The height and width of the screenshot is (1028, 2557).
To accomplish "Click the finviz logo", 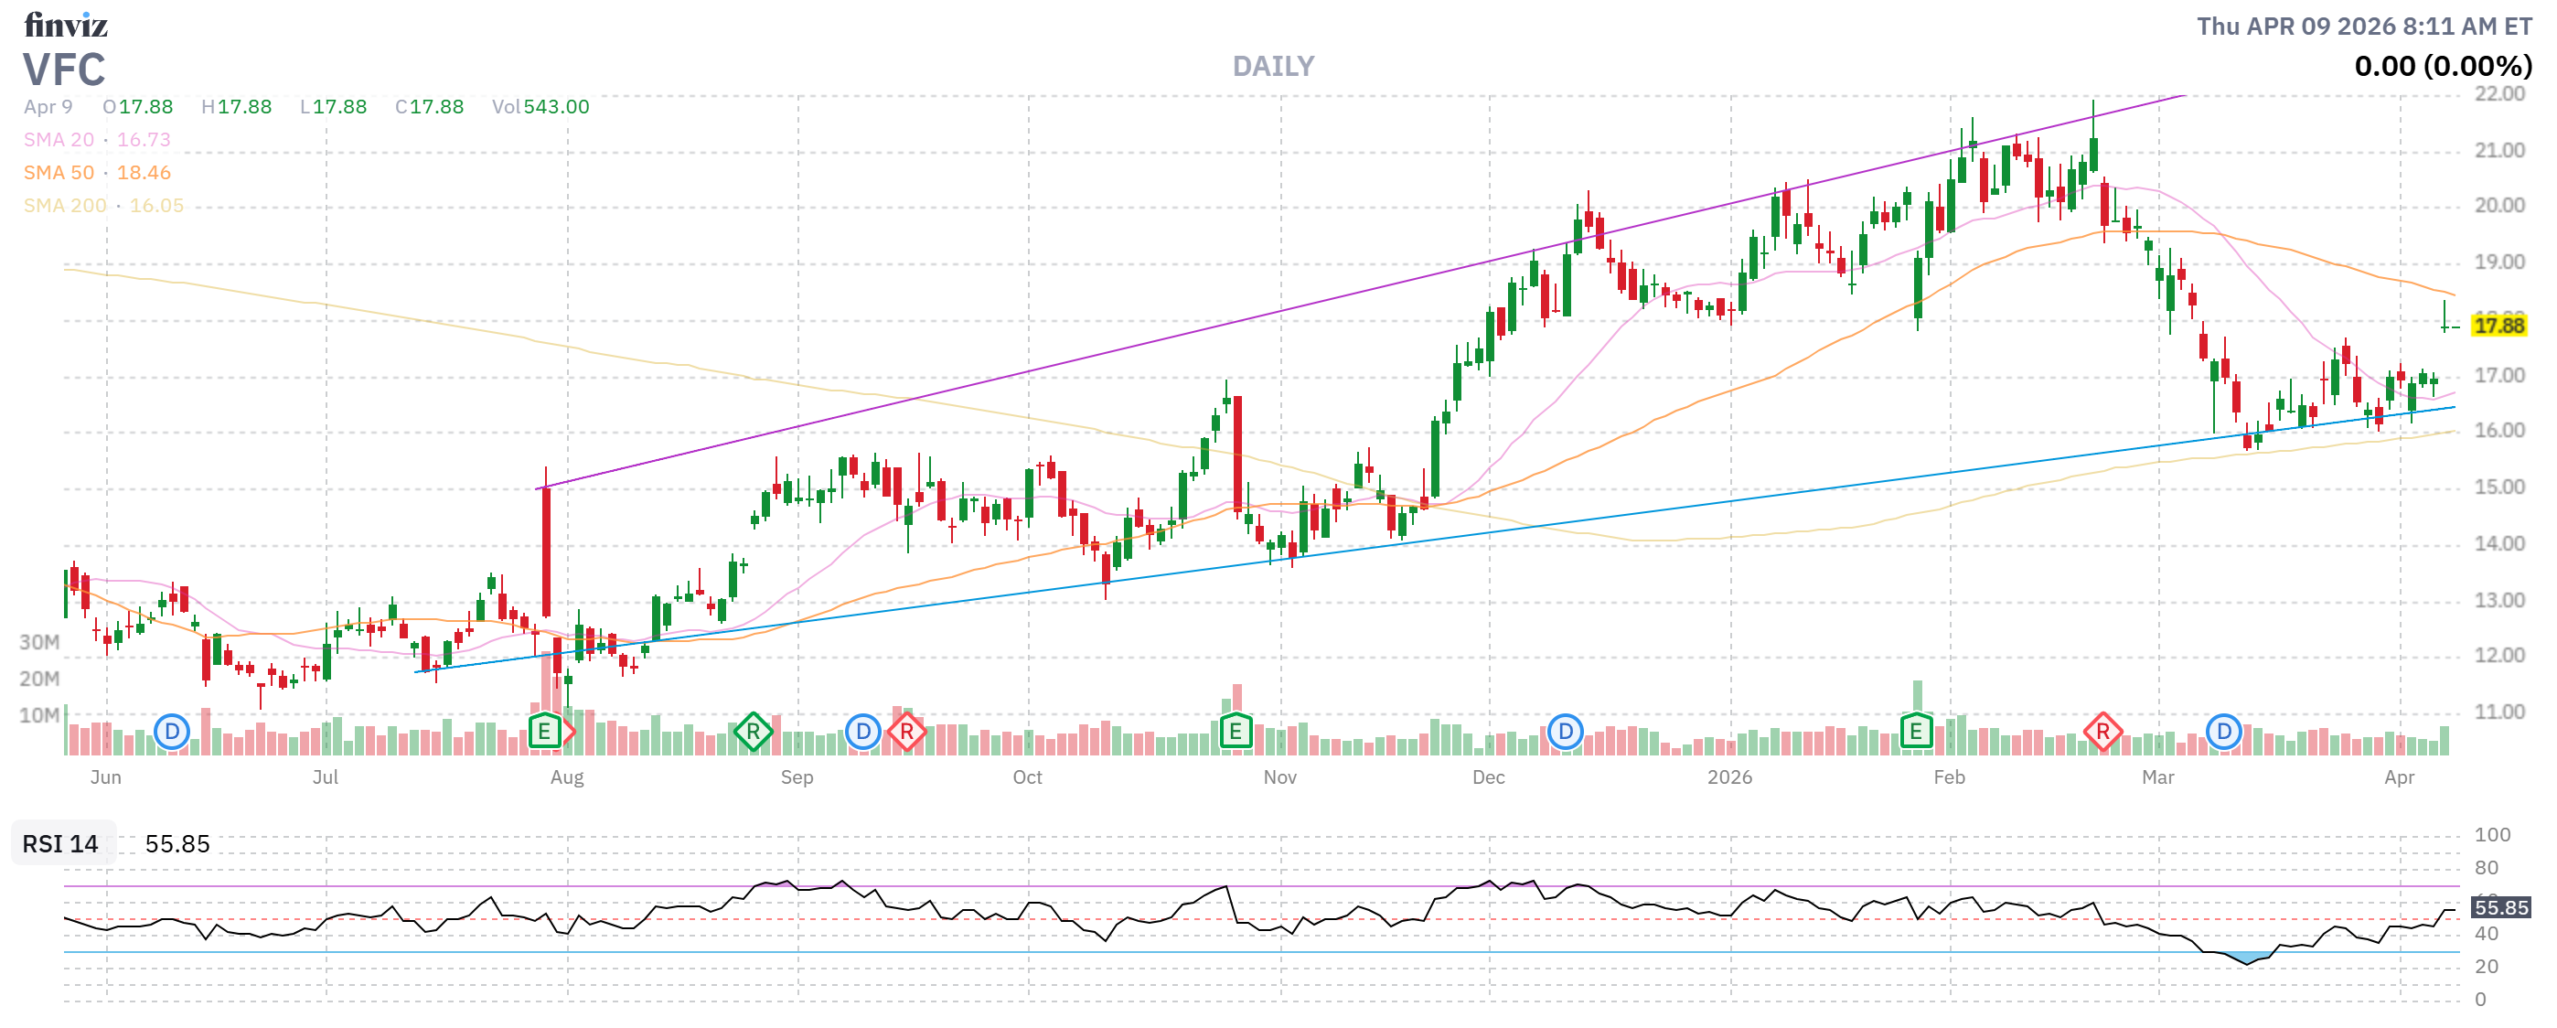I will point(66,25).
